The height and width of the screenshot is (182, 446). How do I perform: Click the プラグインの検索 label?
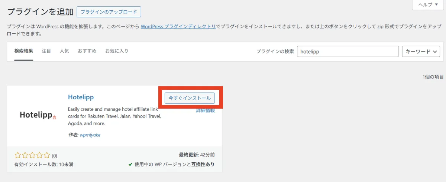(x=275, y=52)
